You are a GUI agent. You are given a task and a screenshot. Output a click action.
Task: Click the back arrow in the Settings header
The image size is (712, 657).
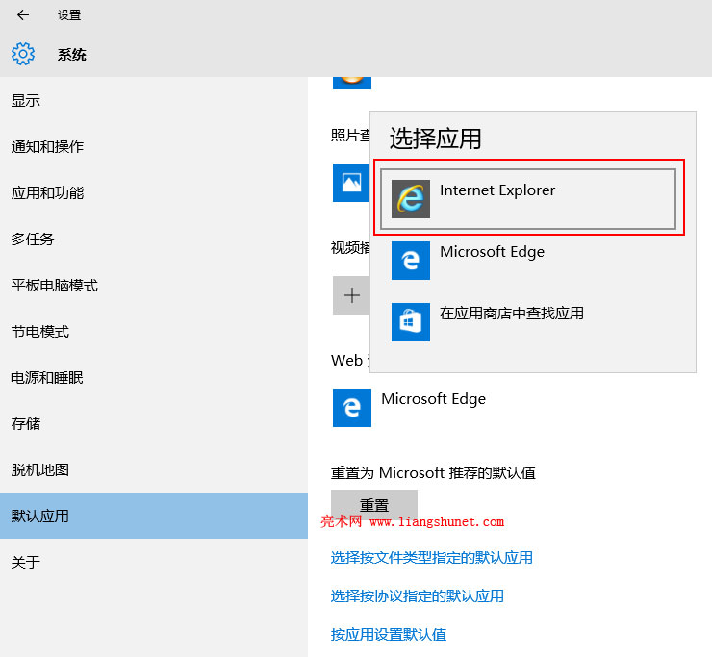point(23,15)
